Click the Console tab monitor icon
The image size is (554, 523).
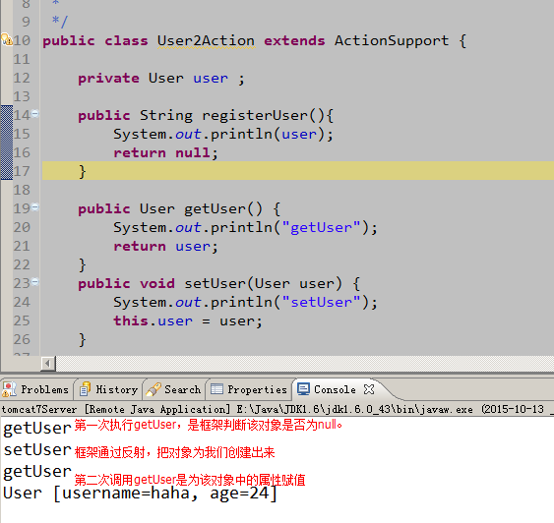point(303,389)
